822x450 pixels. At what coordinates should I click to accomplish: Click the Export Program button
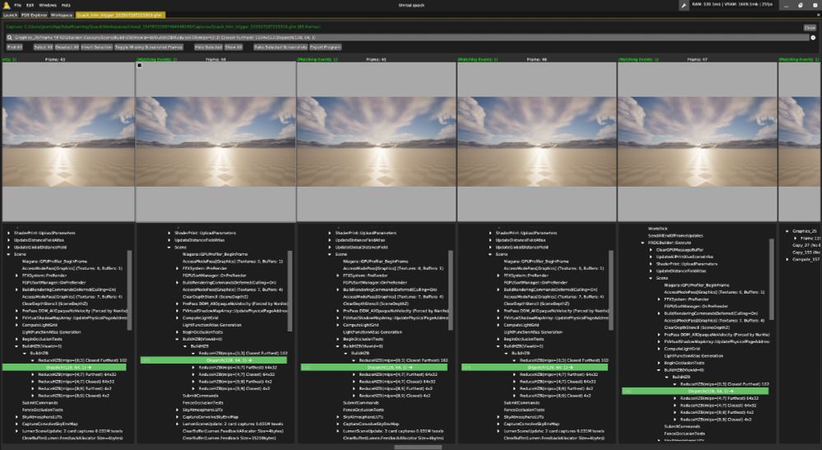(326, 47)
